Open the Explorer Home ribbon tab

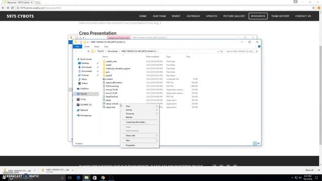pos(87,47)
